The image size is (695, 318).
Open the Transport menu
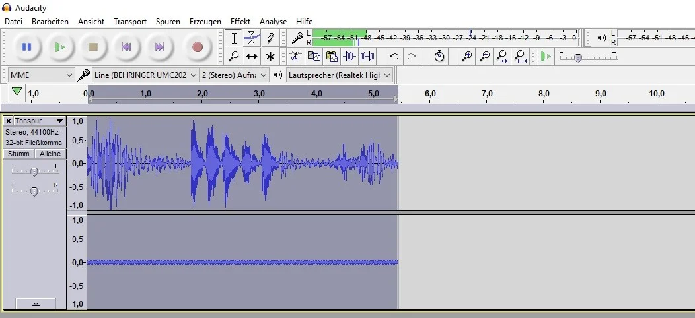pos(130,21)
